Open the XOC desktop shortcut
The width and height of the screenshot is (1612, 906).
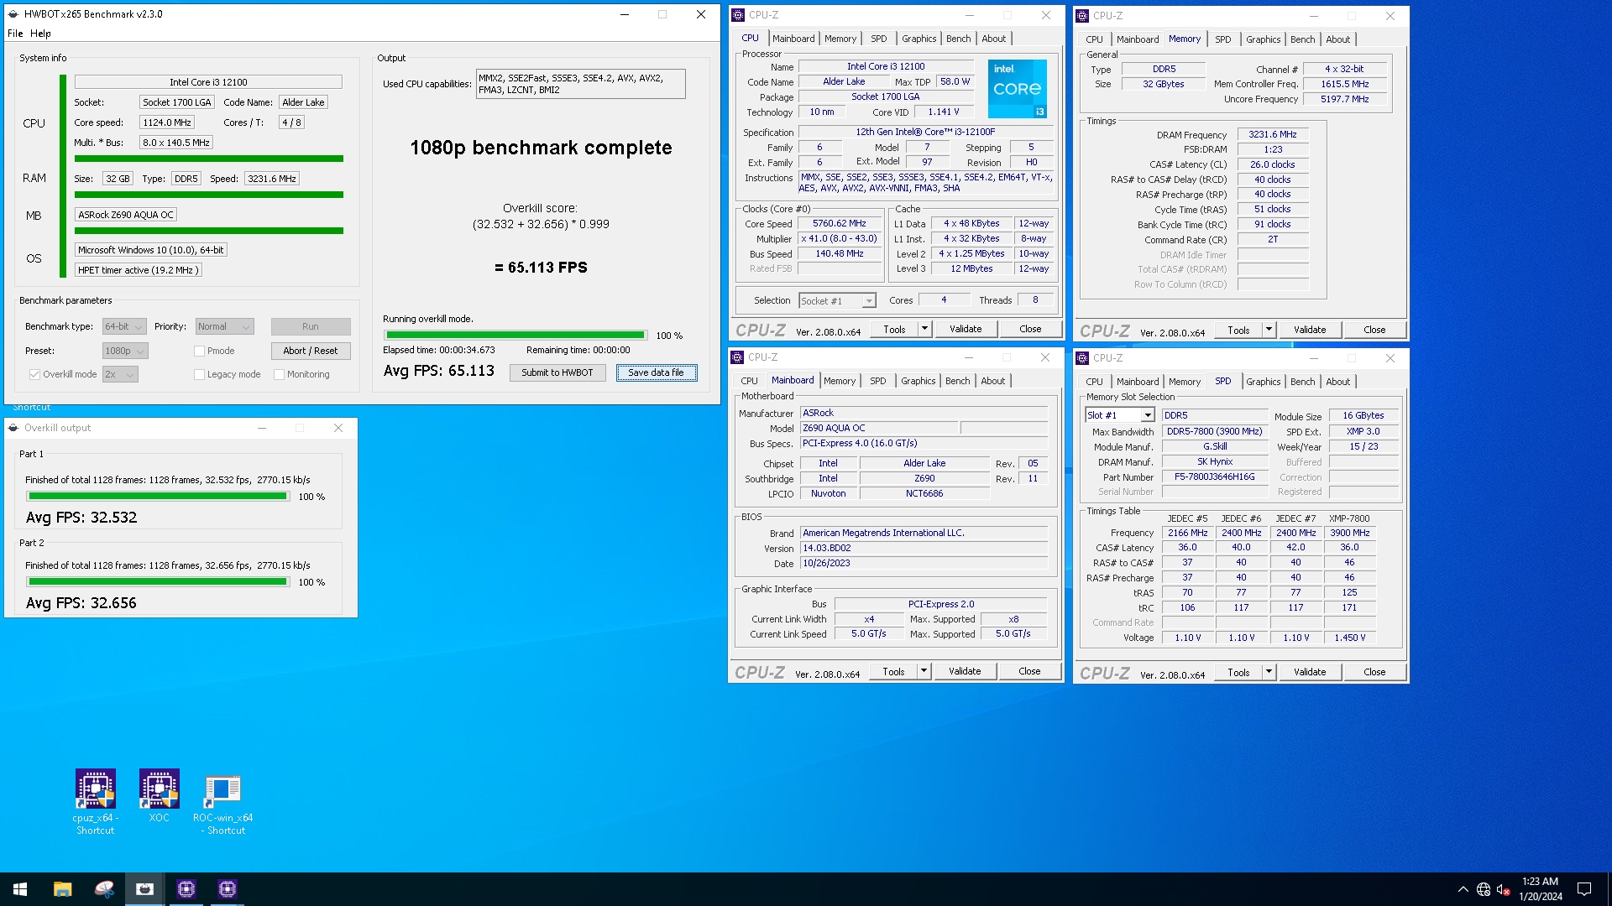160,795
